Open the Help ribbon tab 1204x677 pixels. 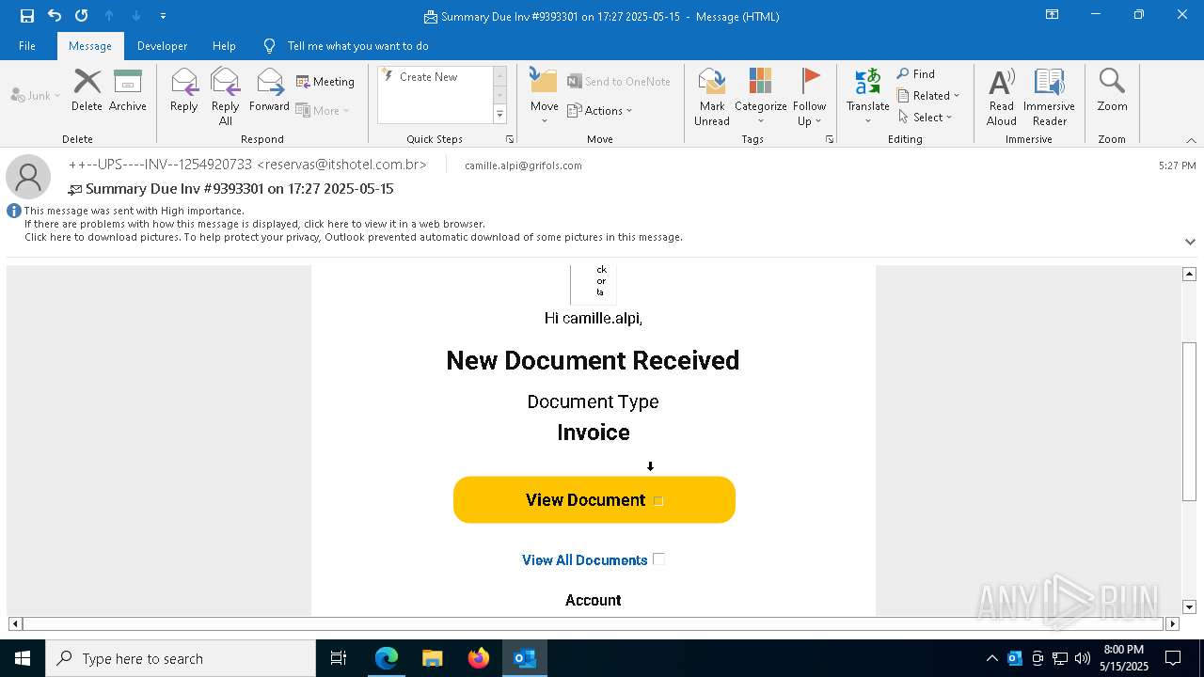click(x=224, y=46)
